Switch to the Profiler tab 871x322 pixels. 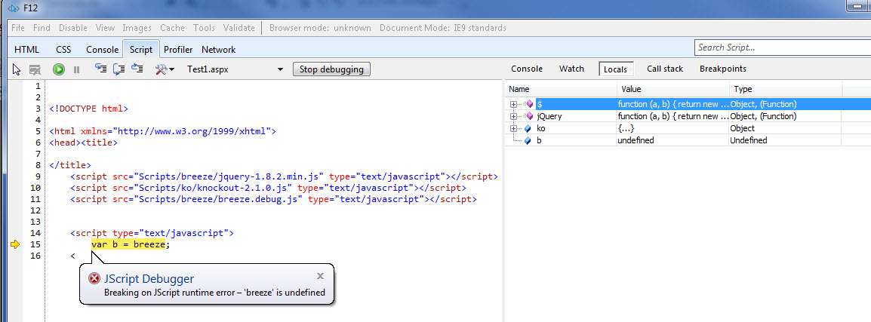coord(178,50)
